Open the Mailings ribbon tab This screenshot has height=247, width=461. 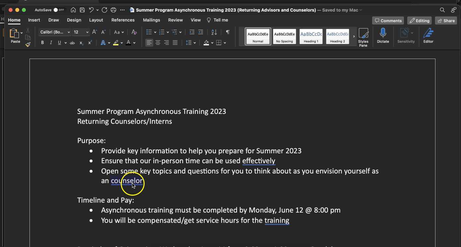point(152,20)
